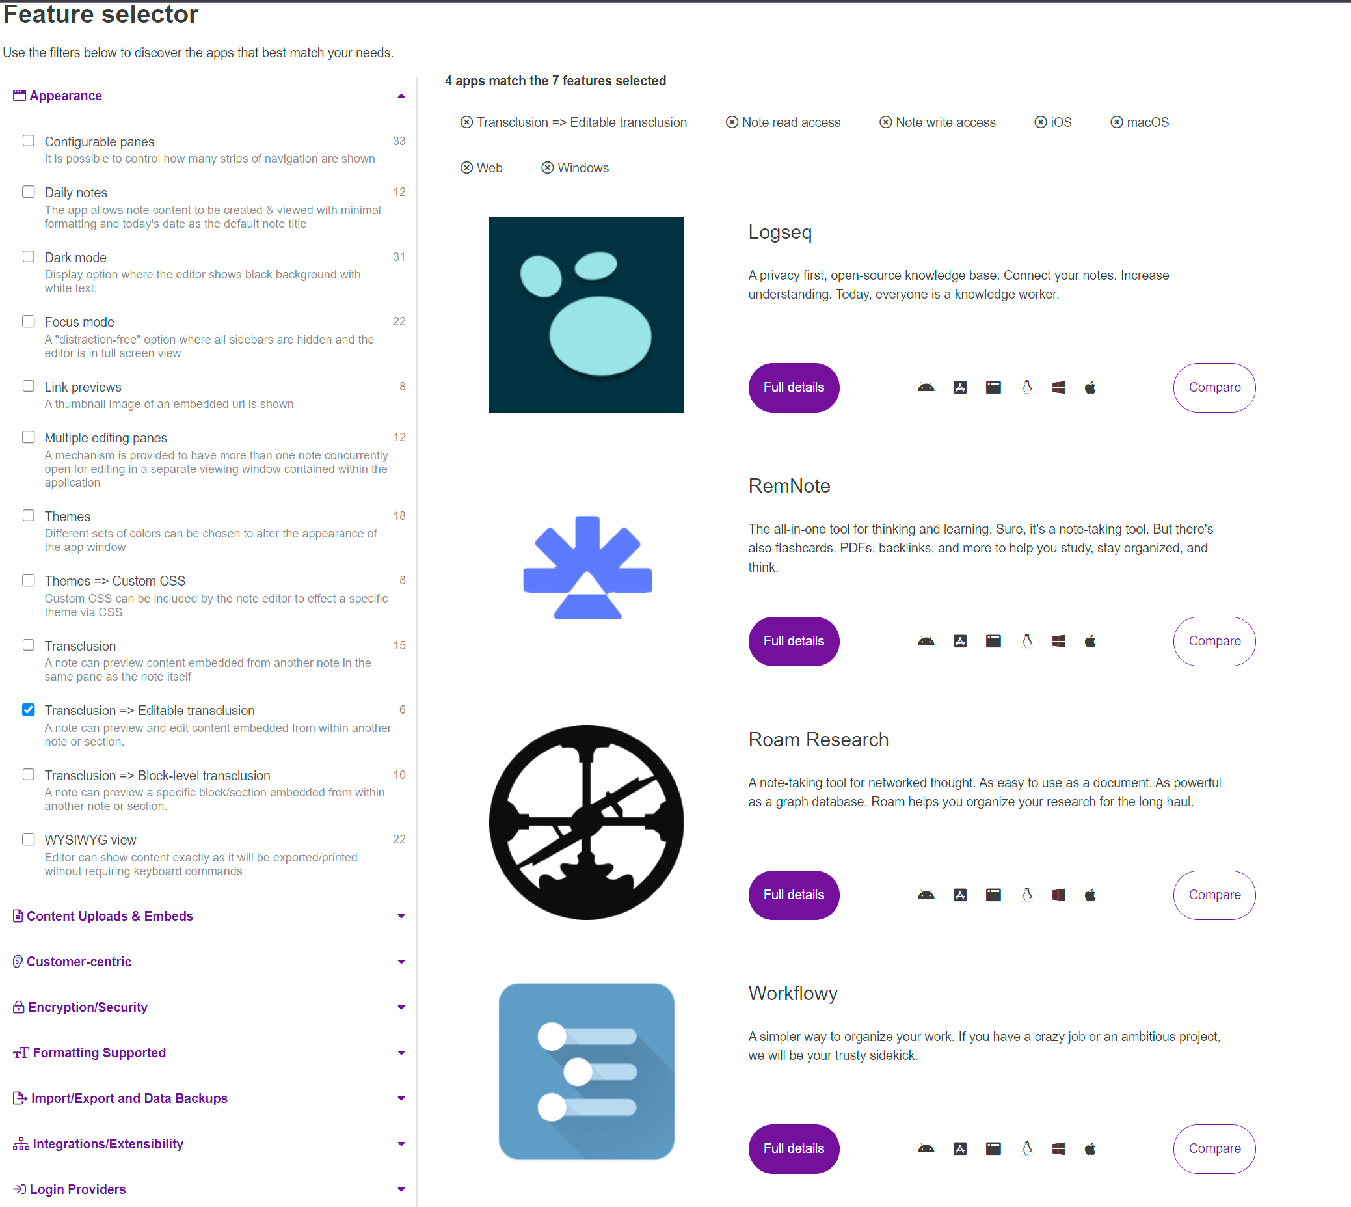Click Windows icon in Roam Research row

(x=1059, y=895)
